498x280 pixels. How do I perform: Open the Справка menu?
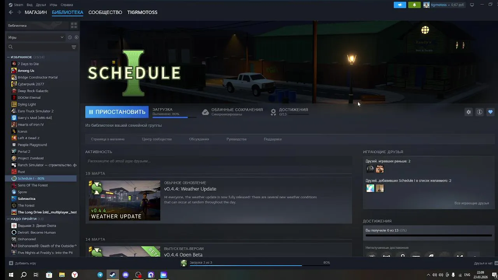pos(67,5)
